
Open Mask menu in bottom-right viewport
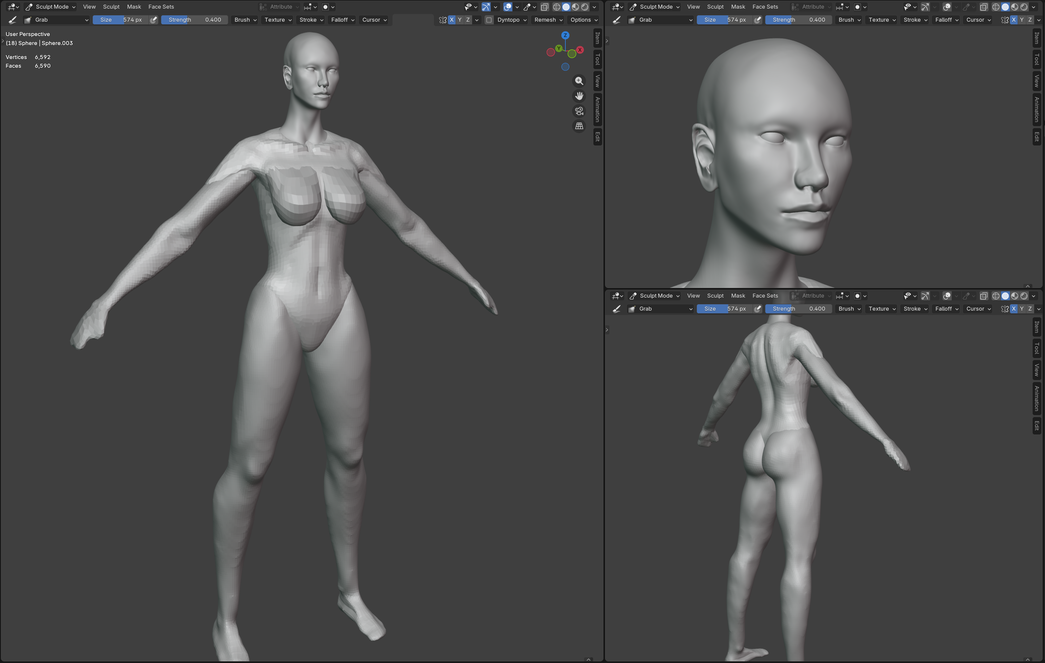click(x=738, y=296)
